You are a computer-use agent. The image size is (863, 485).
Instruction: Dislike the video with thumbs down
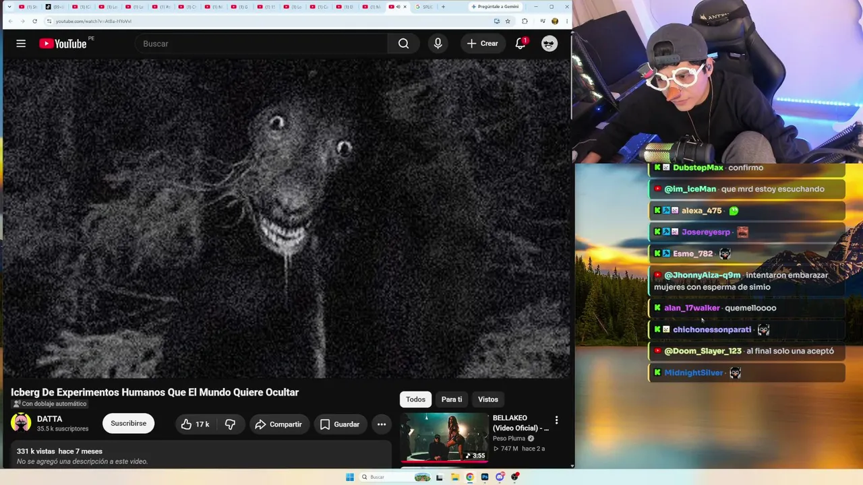(230, 424)
